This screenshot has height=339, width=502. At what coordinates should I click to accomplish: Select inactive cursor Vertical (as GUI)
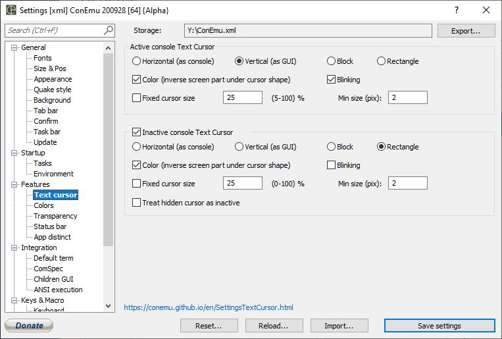(266, 146)
